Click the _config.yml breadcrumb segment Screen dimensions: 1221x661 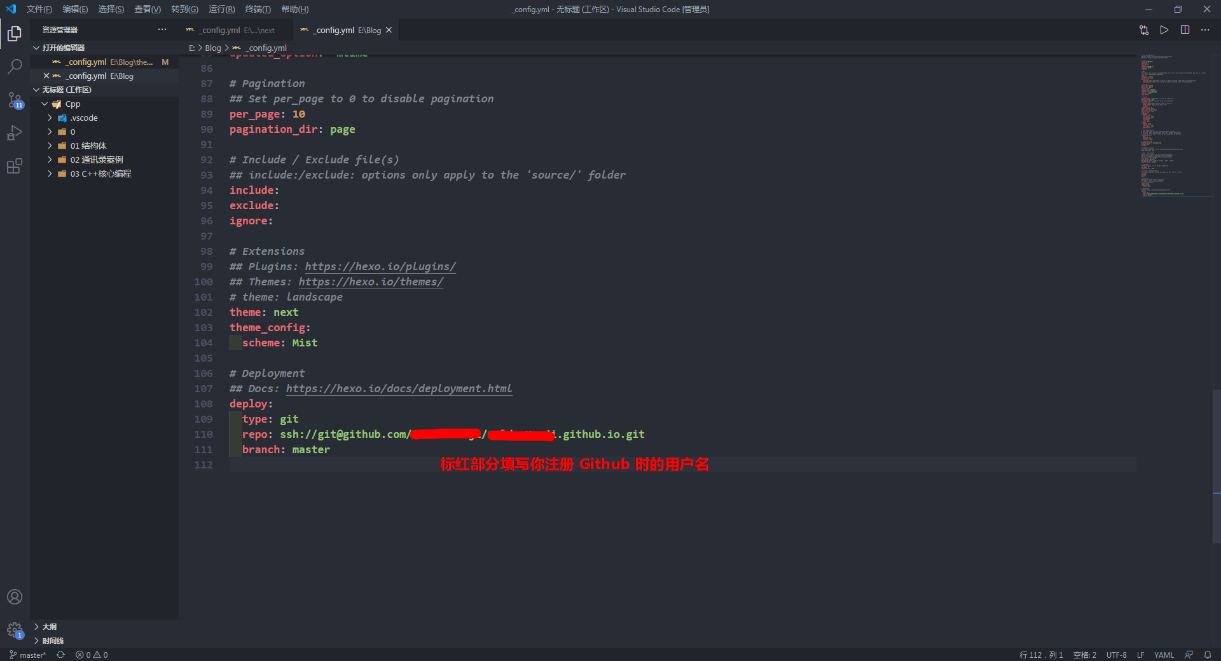pos(267,48)
